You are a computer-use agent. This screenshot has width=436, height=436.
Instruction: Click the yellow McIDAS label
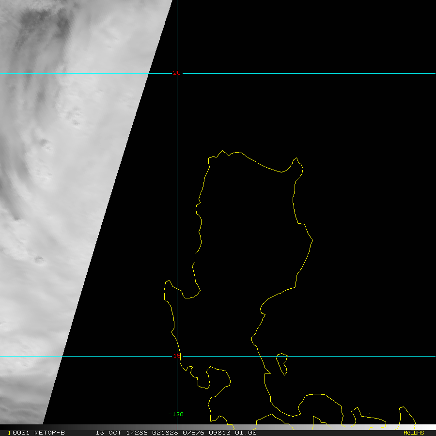[x=414, y=433]
